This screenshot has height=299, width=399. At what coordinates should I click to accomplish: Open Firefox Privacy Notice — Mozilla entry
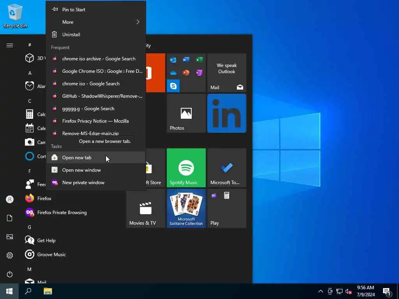pyautogui.click(x=96, y=121)
